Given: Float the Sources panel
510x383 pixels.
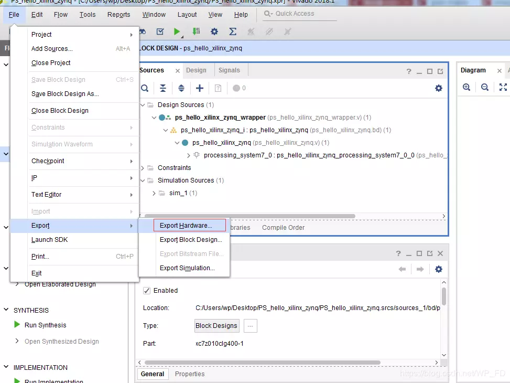Looking at the screenshot, I should [x=440, y=71].
